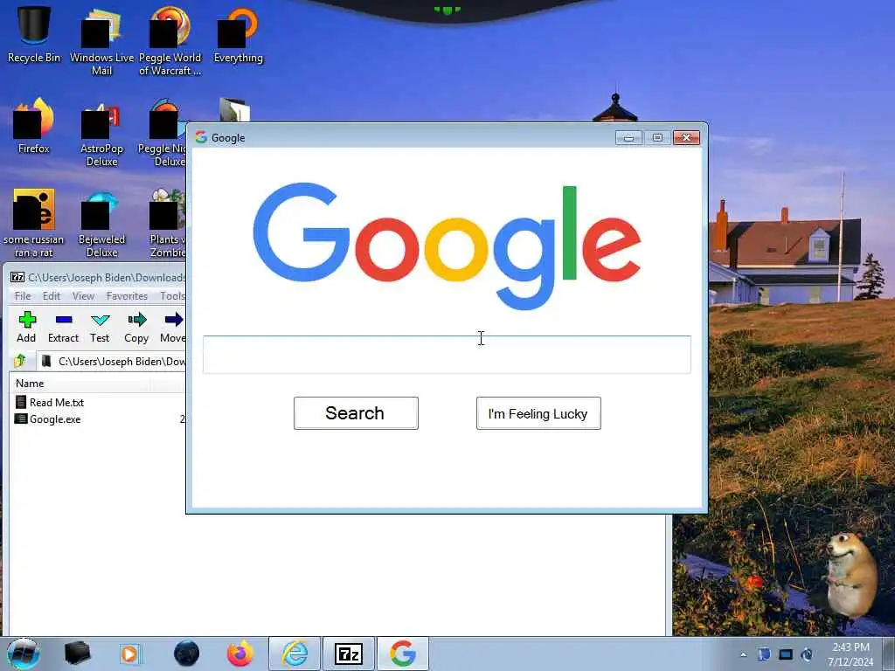This screenshot has height=671, width=895.
Task: Open the Favorites menu in 7-Zip
Action: pos(127,295)
